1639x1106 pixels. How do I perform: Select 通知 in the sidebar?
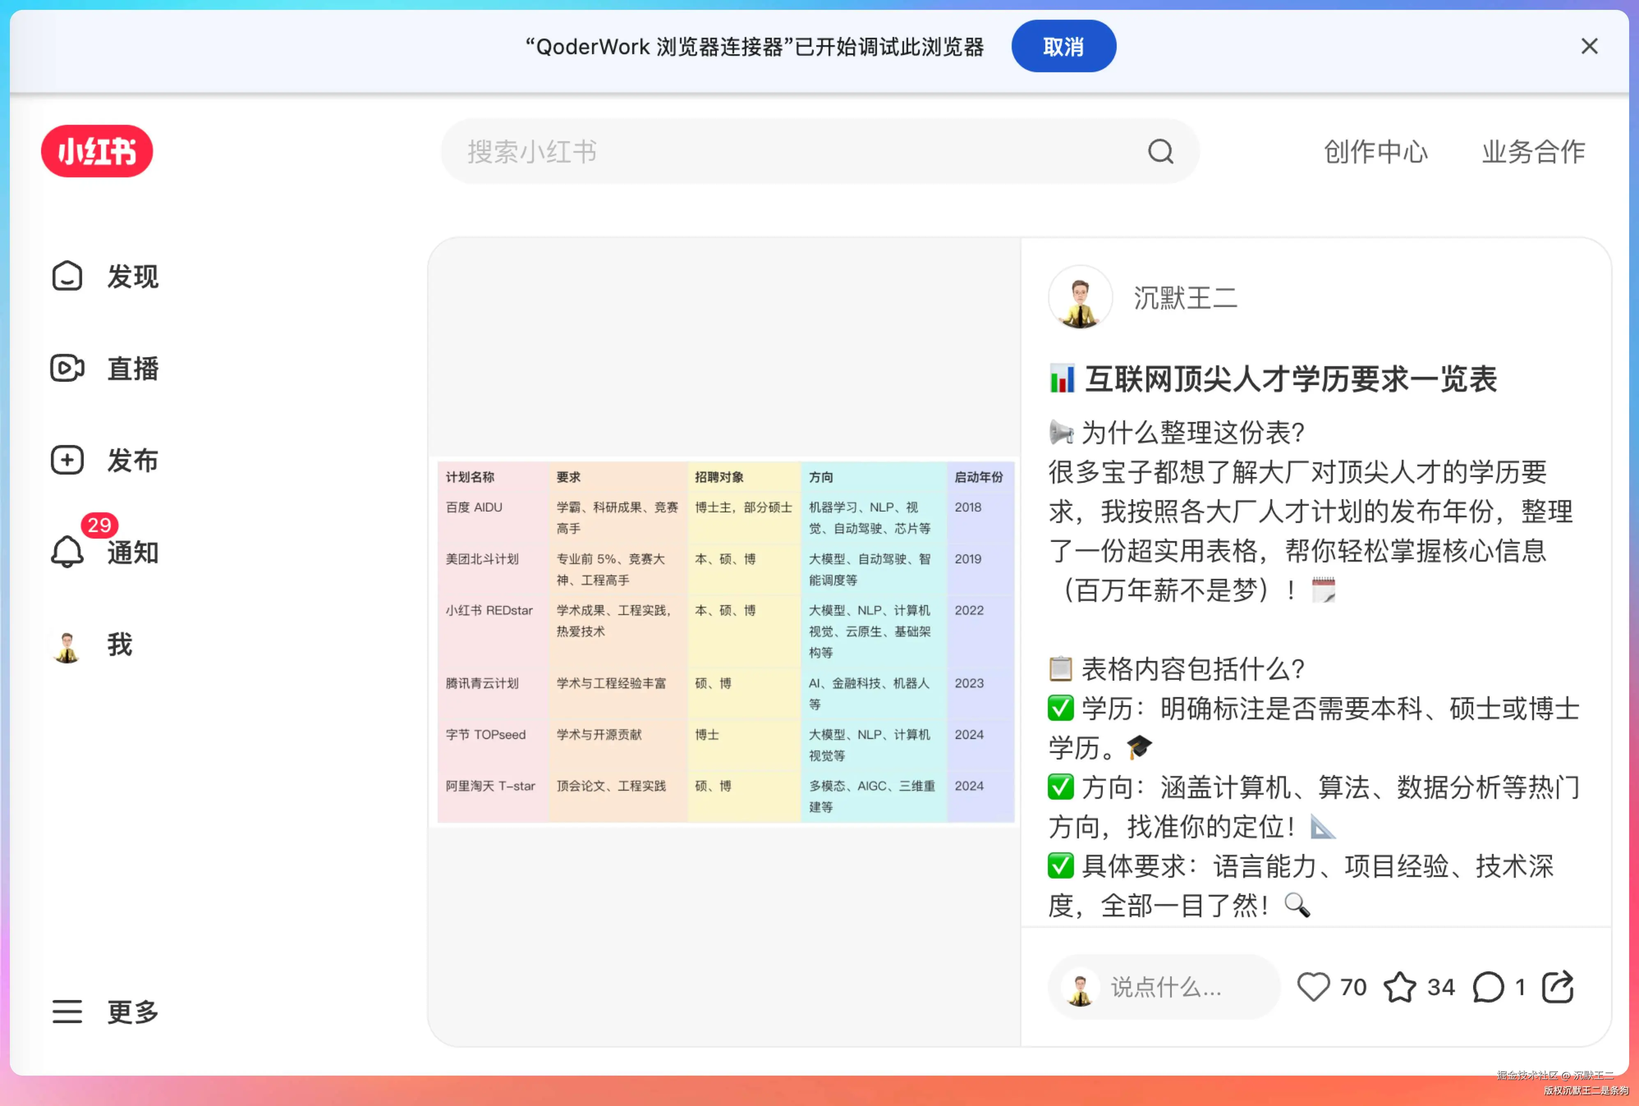pyautogui.click(x=133, y=552)
